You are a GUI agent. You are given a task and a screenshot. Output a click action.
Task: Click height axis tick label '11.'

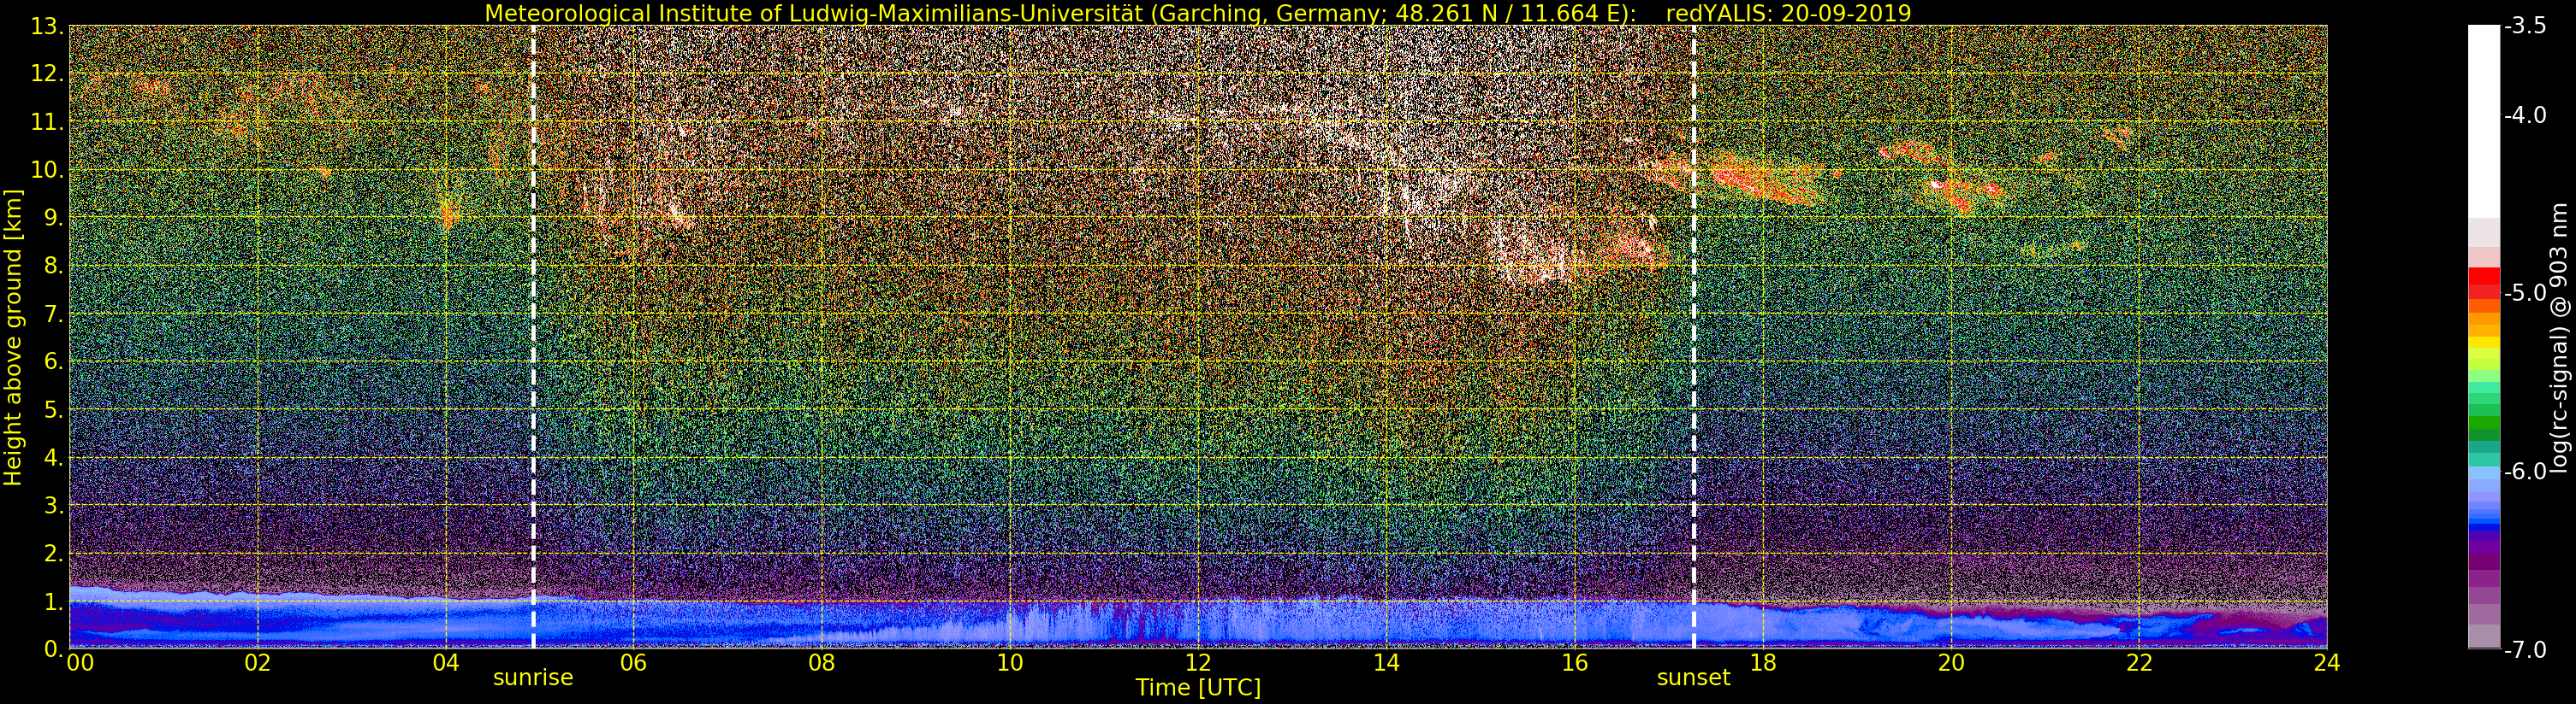48,122
